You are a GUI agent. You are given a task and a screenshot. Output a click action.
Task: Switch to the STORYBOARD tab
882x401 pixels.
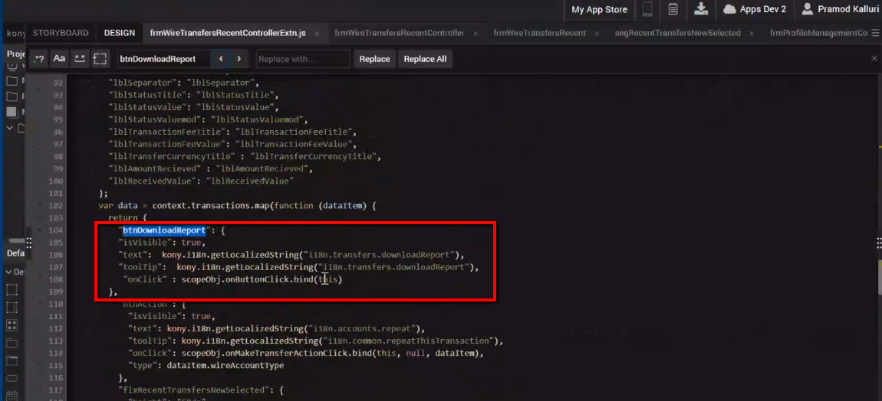pyautogui.click(x=61, y=33)
